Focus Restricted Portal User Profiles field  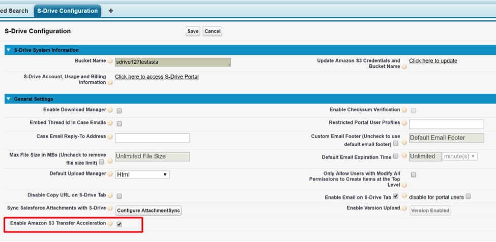point(447,124)
